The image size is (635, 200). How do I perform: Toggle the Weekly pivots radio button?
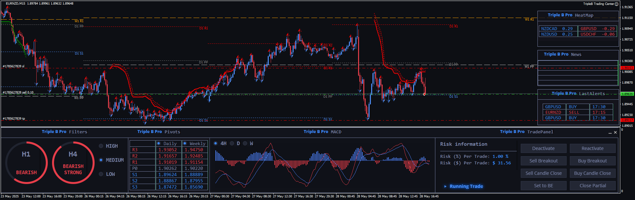tap(185, 143)
